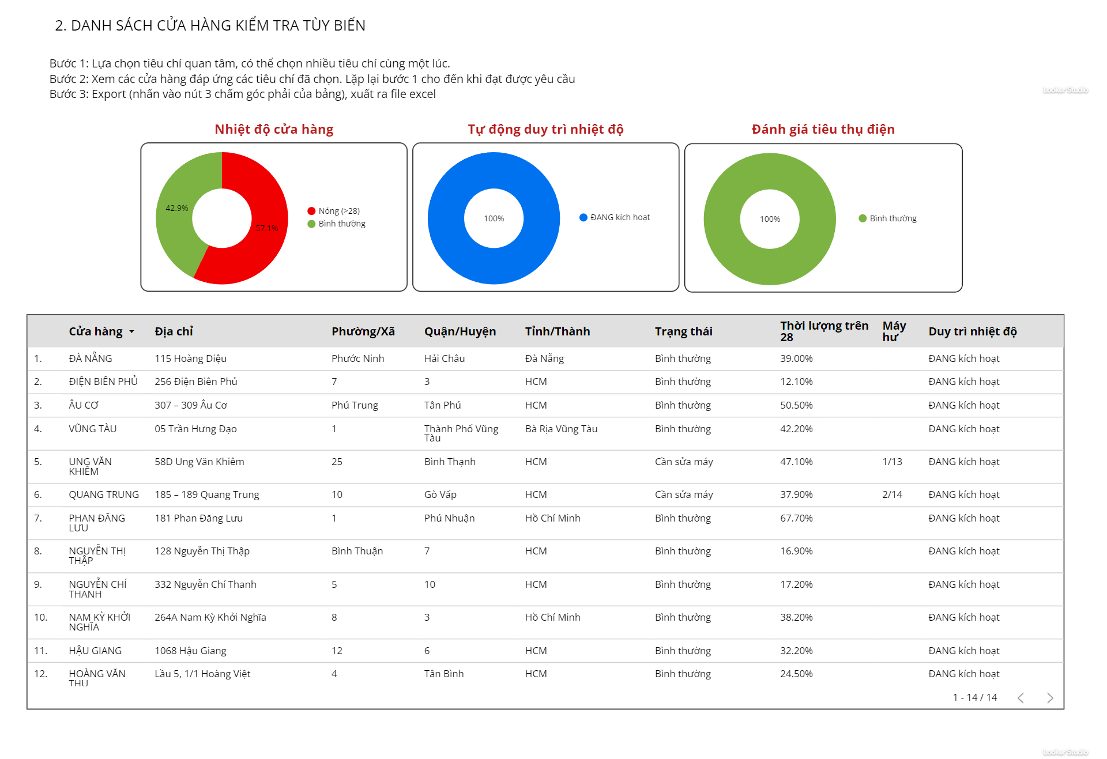1107x759 pixels.
Task: Click Thành Phố Vũng Tàu district cell
Action: [x=461, y=433]
